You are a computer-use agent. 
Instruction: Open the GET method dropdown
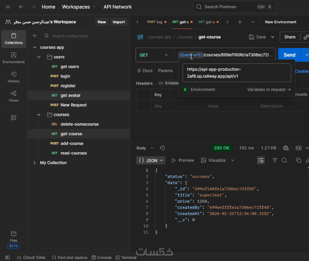[154, 55]
